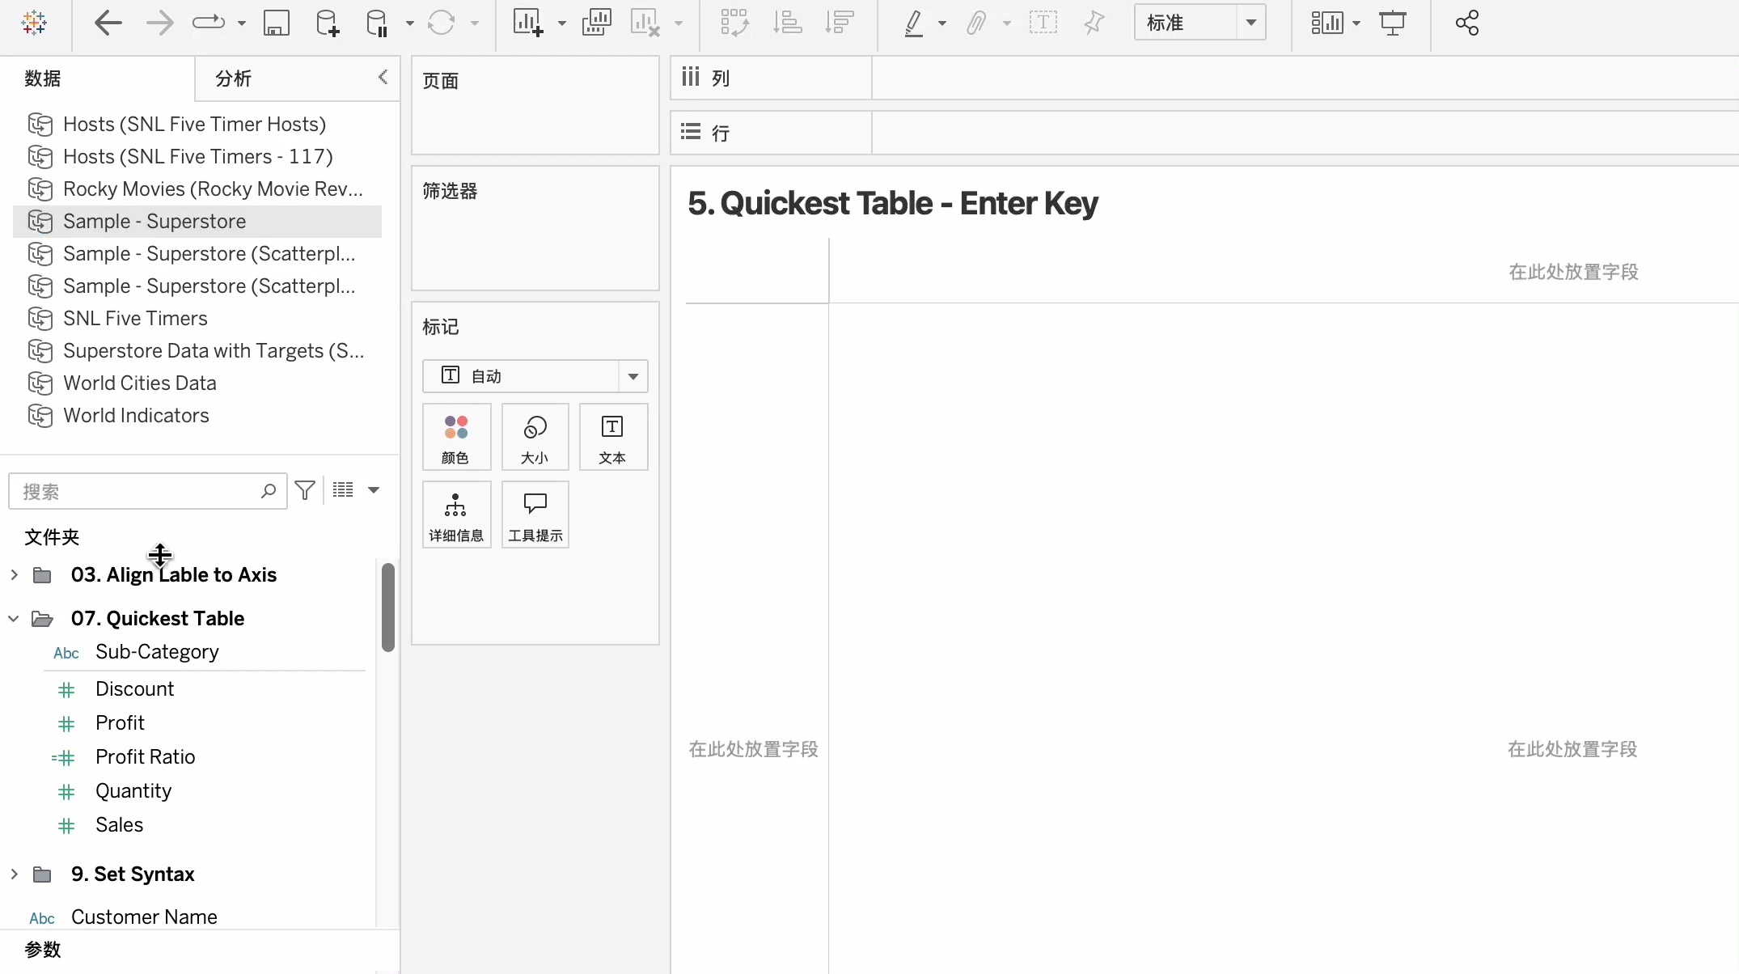Click the Swap rows and columns icon

point(734,23)
